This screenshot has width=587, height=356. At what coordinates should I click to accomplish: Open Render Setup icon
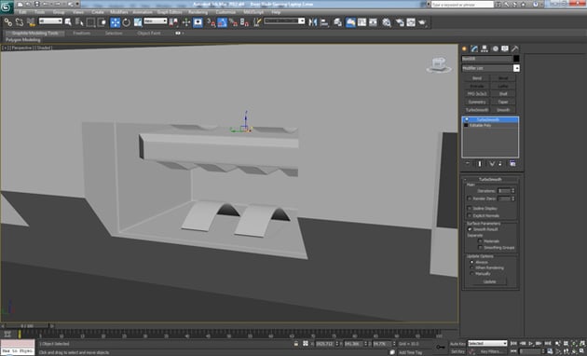point(400,22)
